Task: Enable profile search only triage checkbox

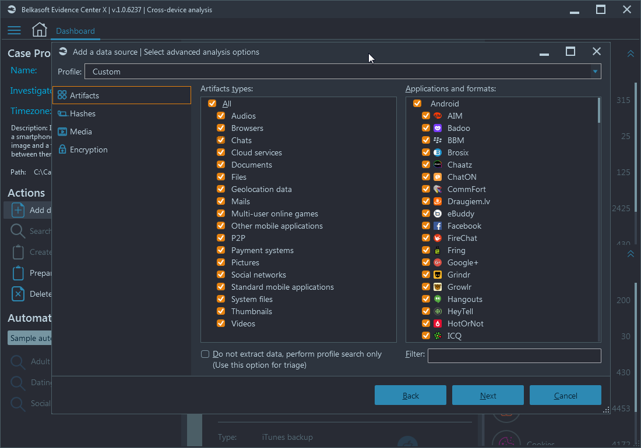Action: [205, 354]
